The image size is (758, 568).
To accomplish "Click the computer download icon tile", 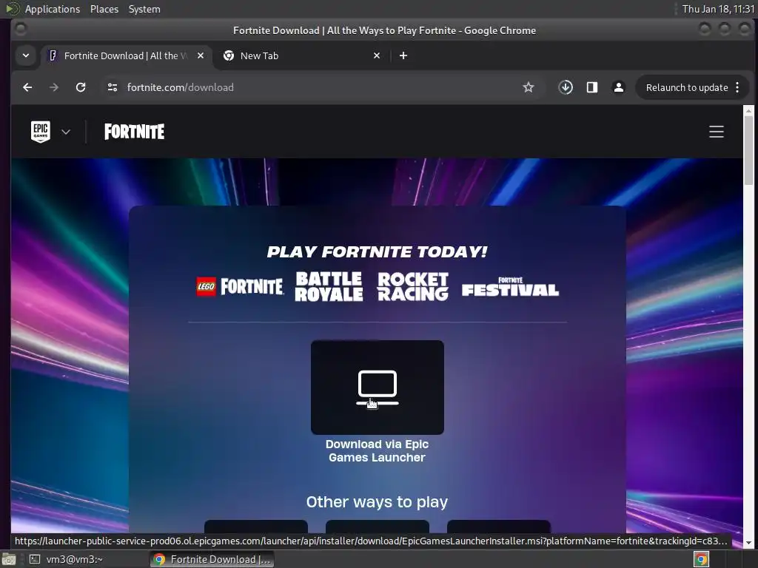I will click(378, 388).
